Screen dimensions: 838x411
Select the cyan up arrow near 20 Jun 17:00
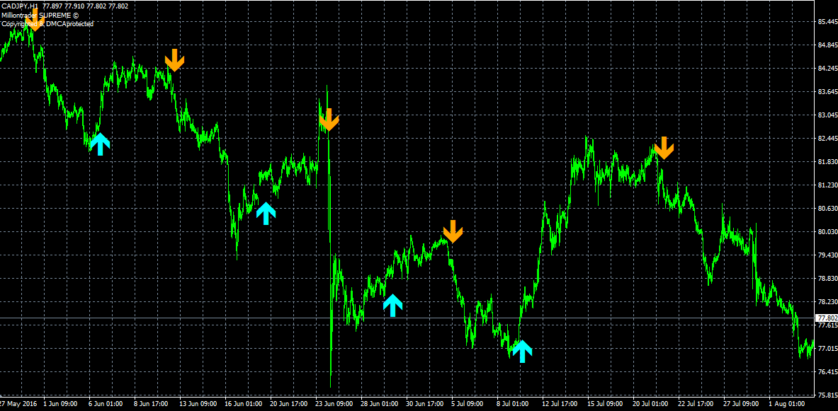pyautogui.click(x=266, y=214)
